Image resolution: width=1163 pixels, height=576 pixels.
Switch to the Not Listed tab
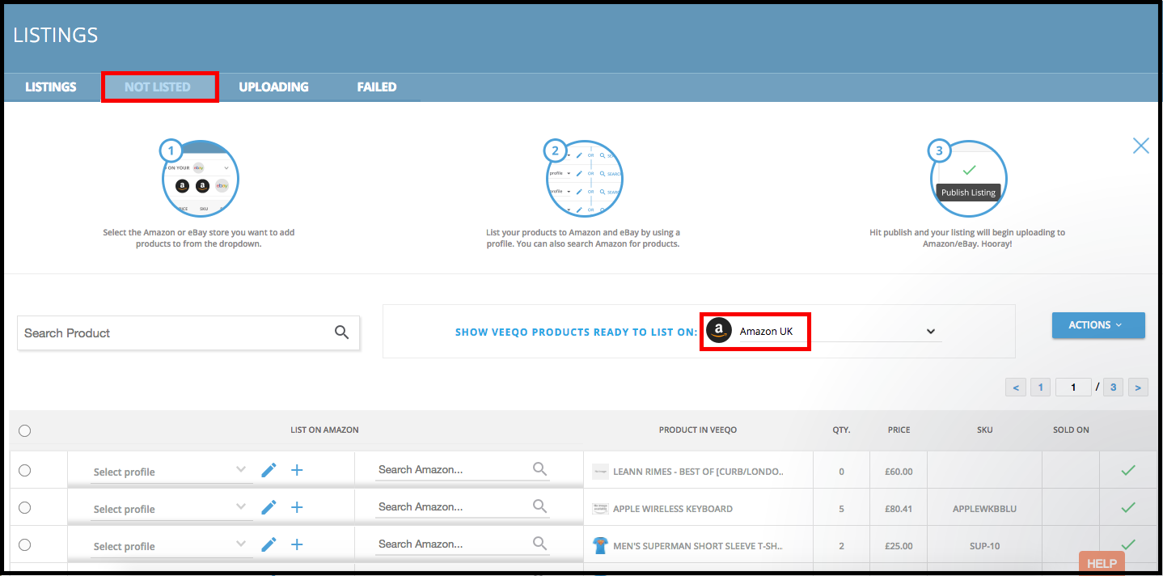coord(158,87)
